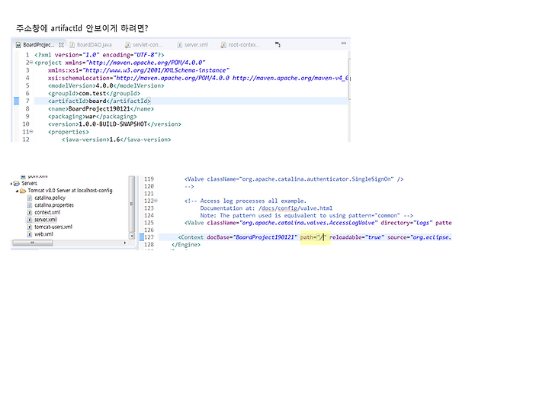Click the xml version declaration on line 1

click(99, 55)
